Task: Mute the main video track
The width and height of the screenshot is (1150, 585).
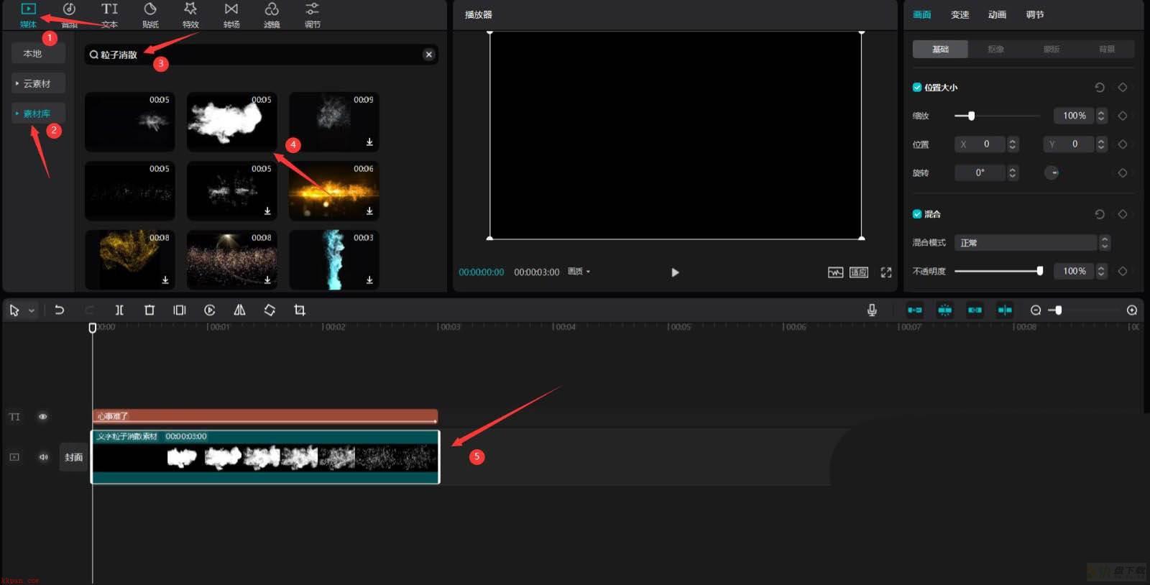Action: [43, 457]
